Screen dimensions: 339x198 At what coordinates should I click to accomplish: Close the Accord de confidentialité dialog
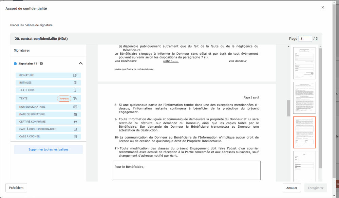(323, 7)
